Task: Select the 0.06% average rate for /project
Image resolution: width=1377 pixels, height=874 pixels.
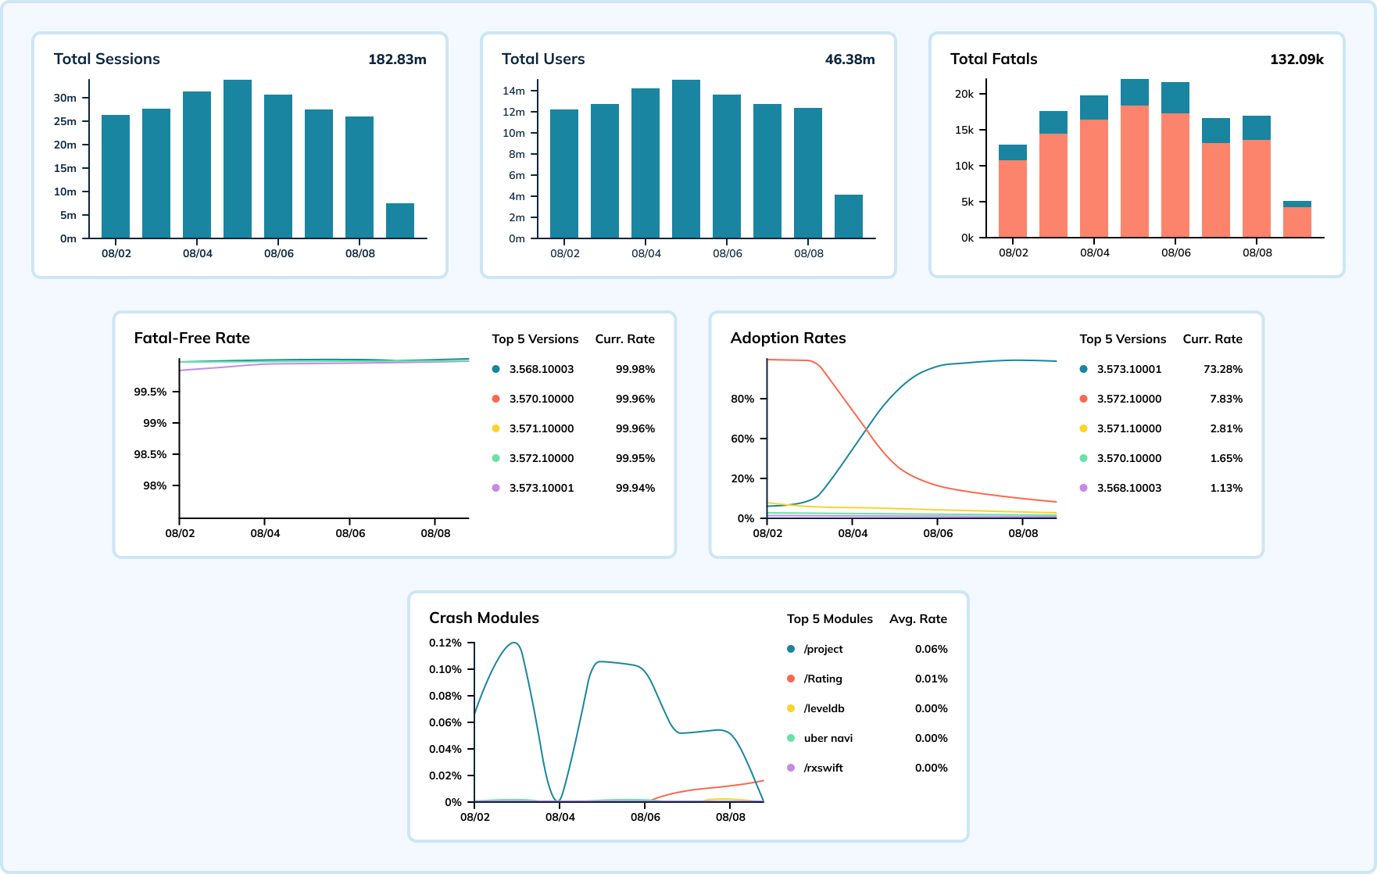Action: 932,649
